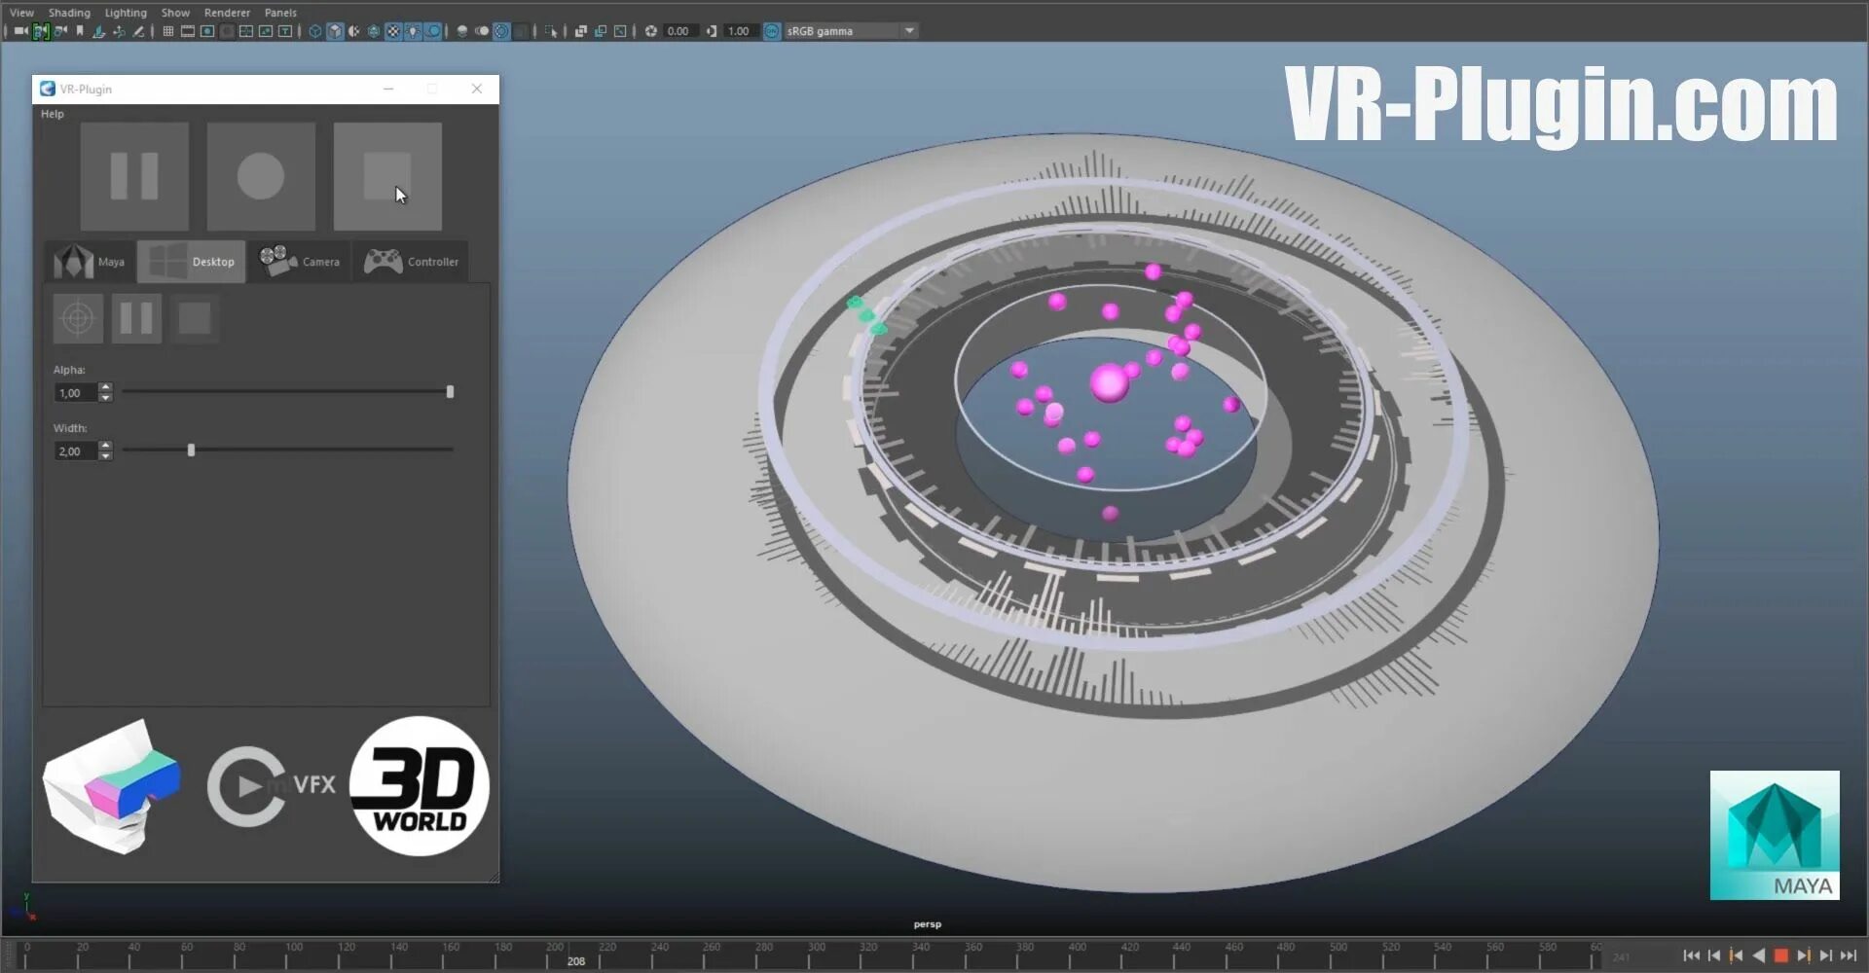Select the Grease Pencil tool icon
Image resolution: width=1869 pixels, height=973 pixels.
pyautogui.click(x=138, y=31)
